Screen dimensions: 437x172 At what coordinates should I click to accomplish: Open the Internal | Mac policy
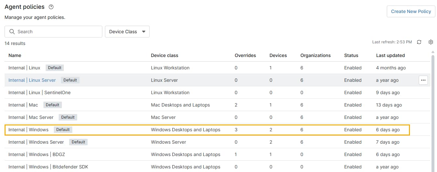pos(23,105)
